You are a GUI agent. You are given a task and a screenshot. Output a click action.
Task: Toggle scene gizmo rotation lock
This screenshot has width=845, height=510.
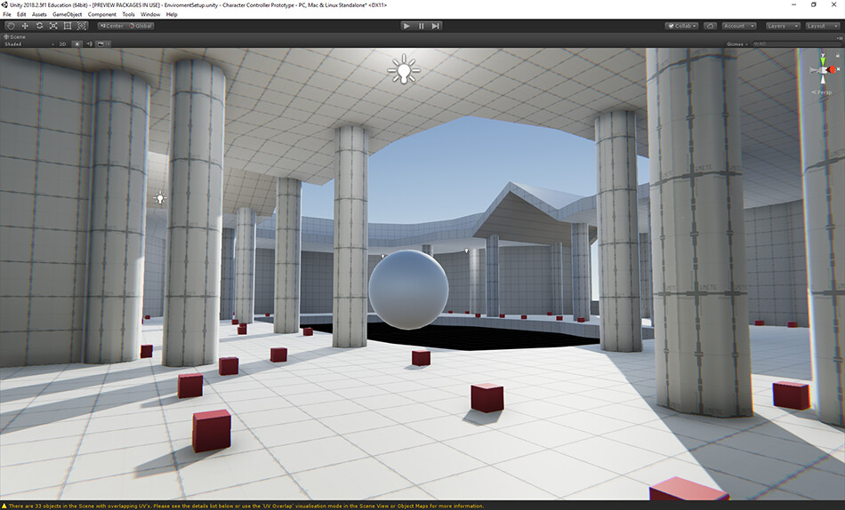pyautogui.click(x=838, y=55)
